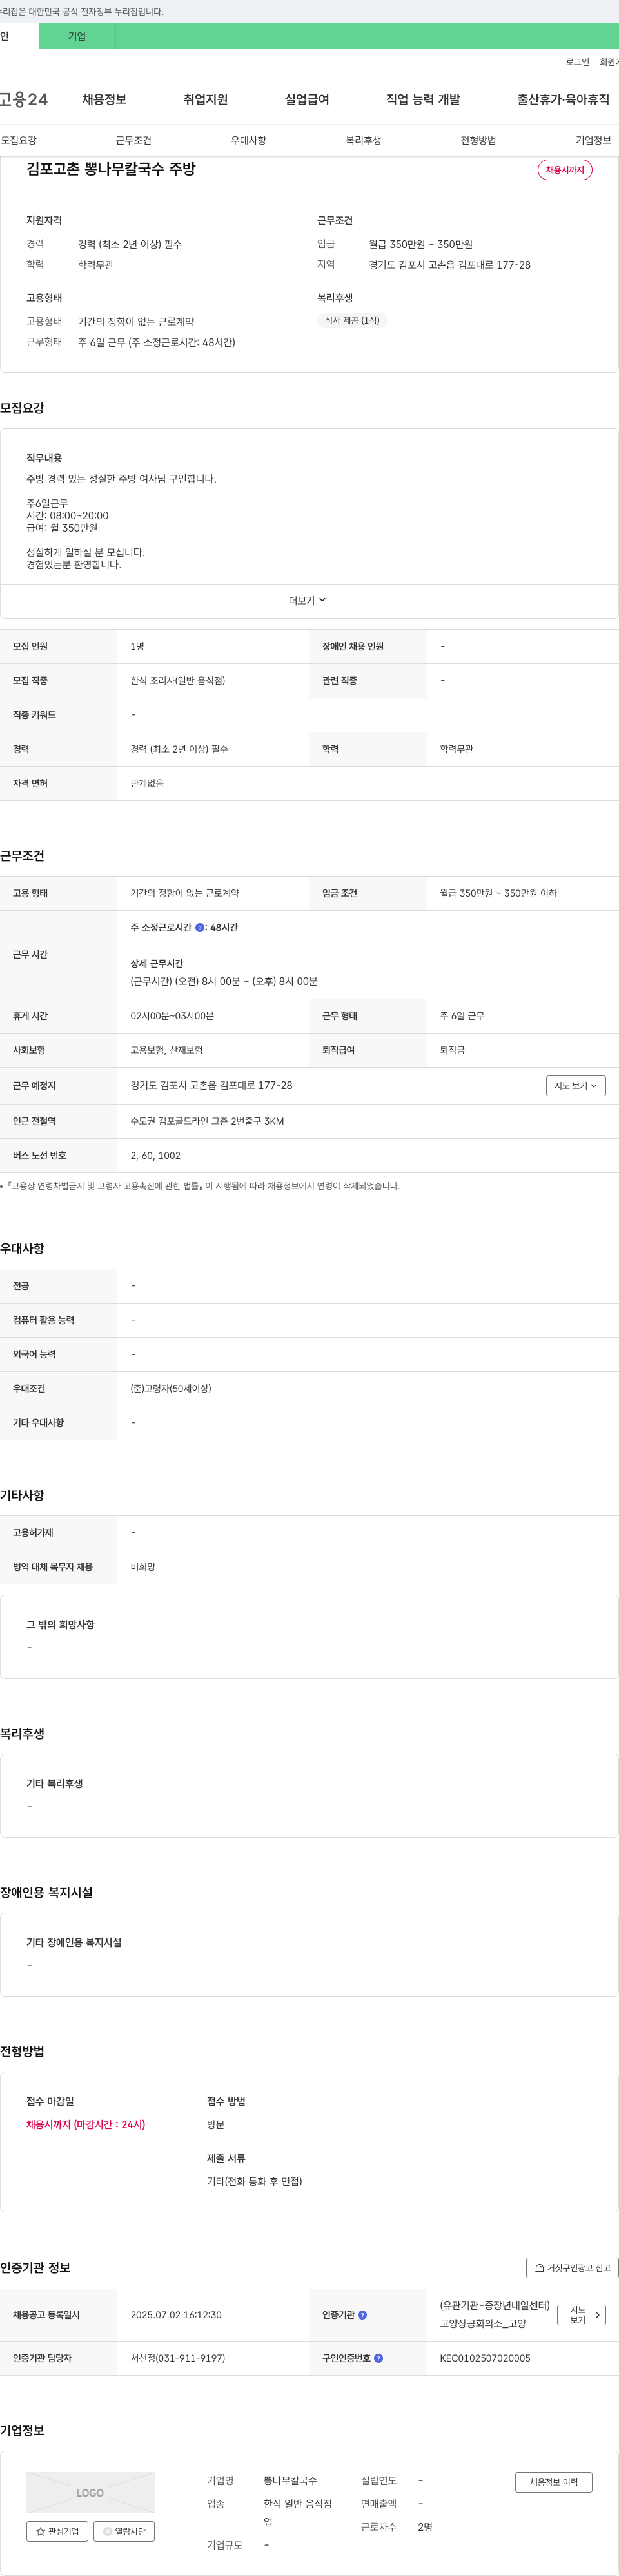Expand job description with 더보기

coord(308,601)
